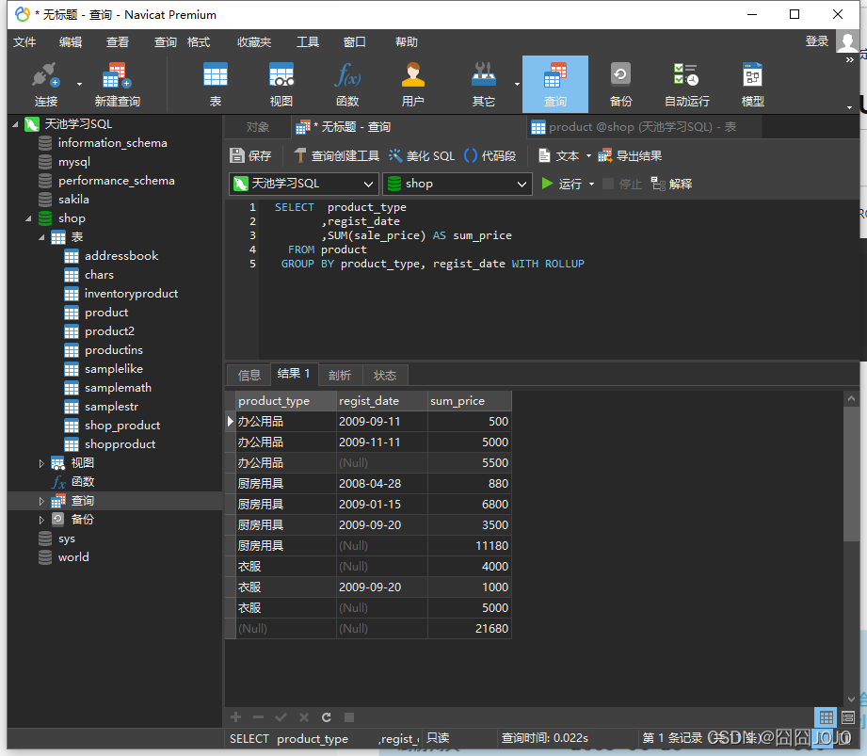Open the 收藏夹 menu
This screenshot has height=756, width=867.
(254, 42)
